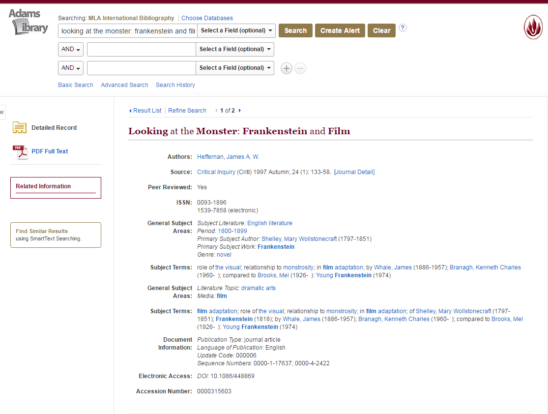This screenshot has width=548, height=414.
Task: Open the first AND operator dropdown
Action: 71,49
